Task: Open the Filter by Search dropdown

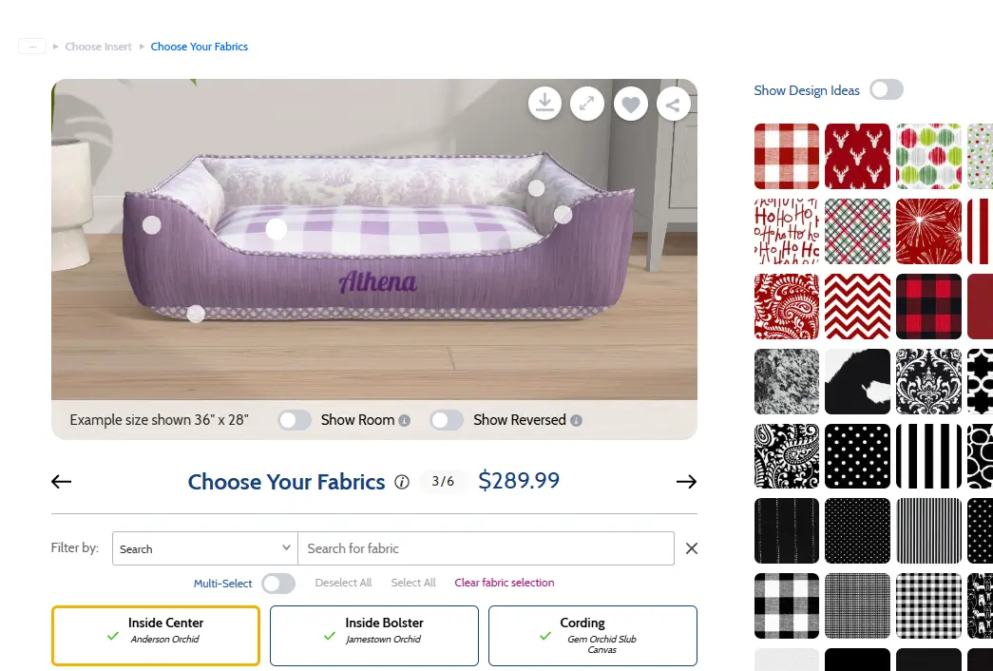Action: pyautogui.click(x=204, y=548)
